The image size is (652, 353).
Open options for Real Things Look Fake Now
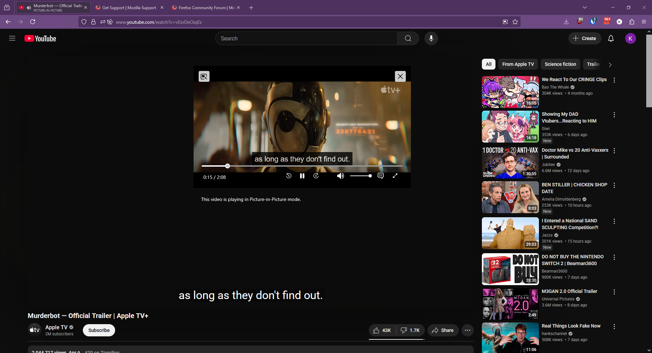614,327
